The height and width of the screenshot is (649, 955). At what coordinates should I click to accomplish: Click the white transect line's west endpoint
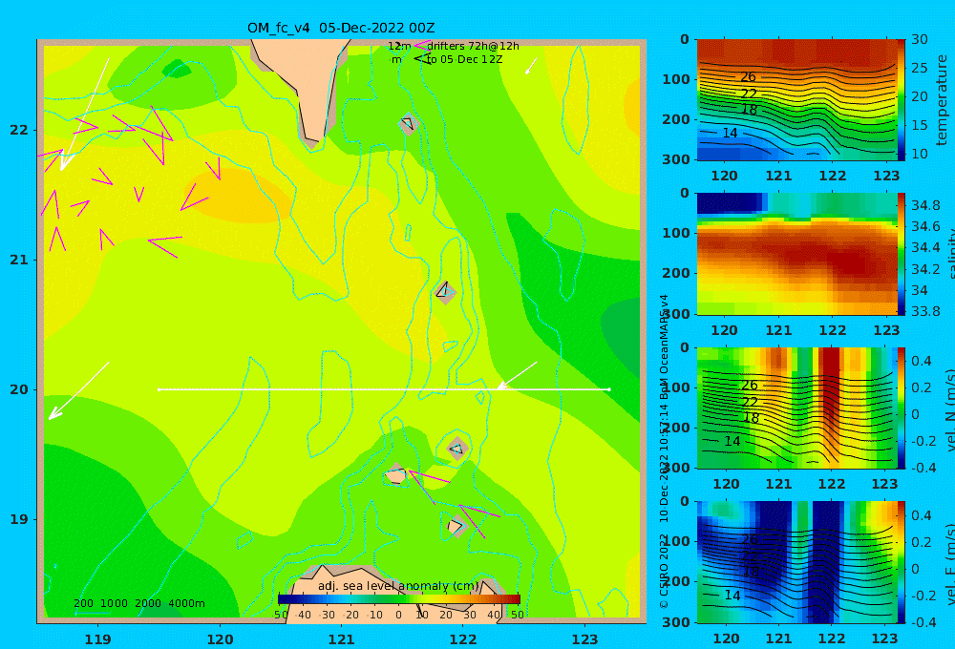pos(159,389)
